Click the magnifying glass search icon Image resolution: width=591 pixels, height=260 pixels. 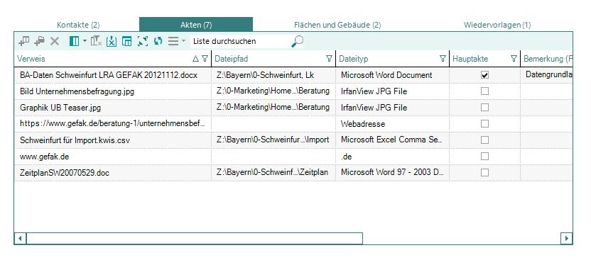click(297, 41)
